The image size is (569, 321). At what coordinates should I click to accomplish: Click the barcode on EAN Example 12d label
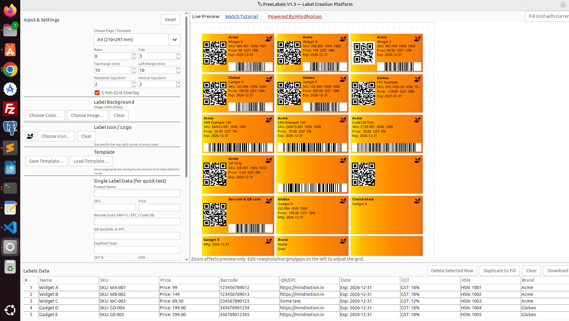click(x=238, y=147)
